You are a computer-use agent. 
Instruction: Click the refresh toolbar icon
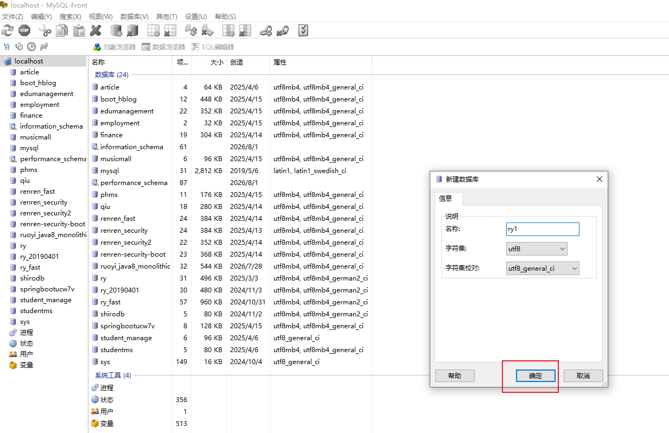pos(8,30)
